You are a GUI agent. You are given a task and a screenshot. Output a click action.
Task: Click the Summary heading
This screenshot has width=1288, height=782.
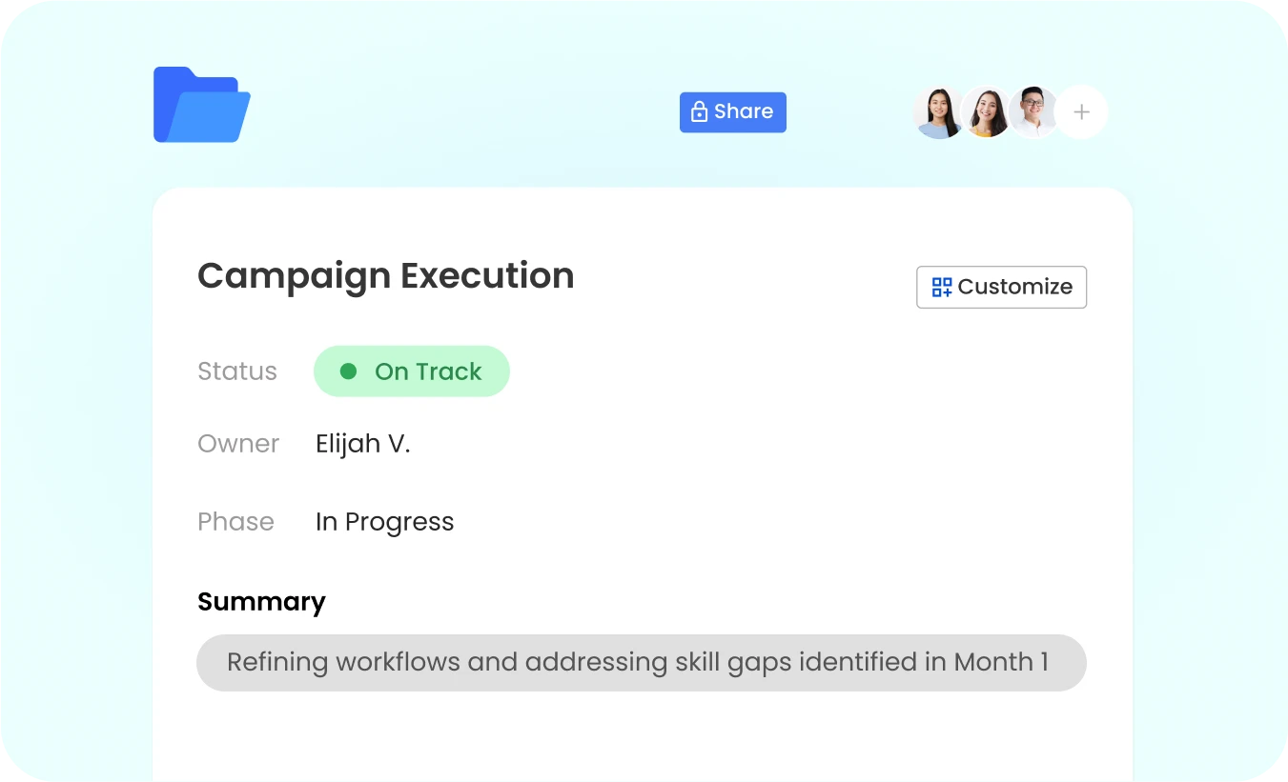[261, 602]
